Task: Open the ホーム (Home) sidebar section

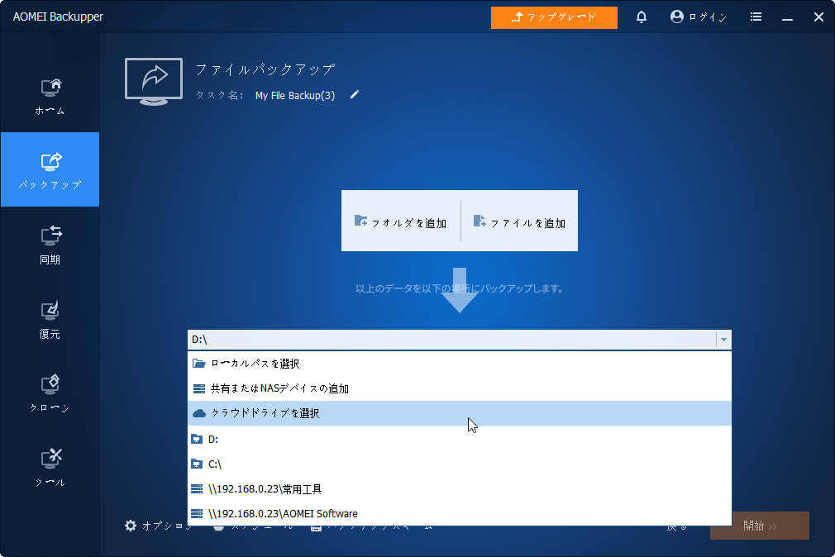Action: tap(50, 97)
